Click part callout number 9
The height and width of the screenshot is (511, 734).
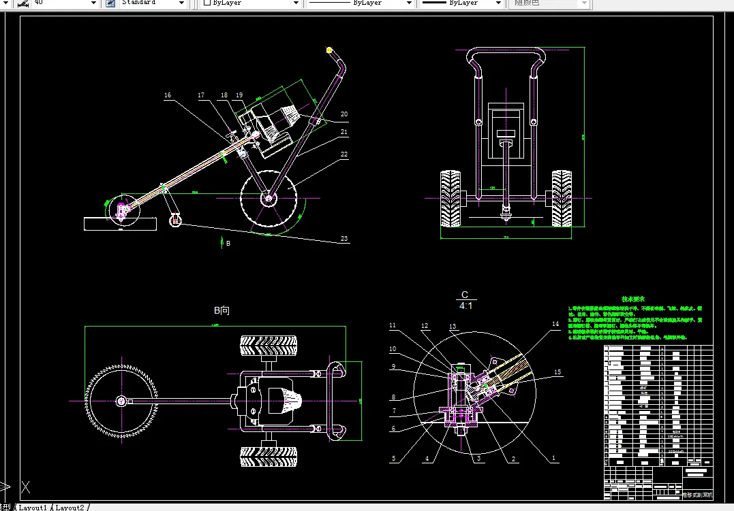pos(393,366)
